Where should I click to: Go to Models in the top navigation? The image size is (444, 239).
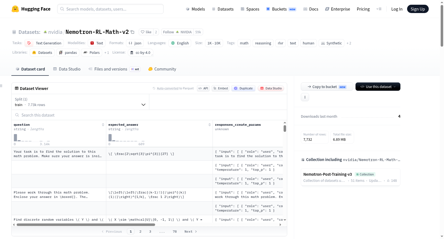tap(195, 9)
